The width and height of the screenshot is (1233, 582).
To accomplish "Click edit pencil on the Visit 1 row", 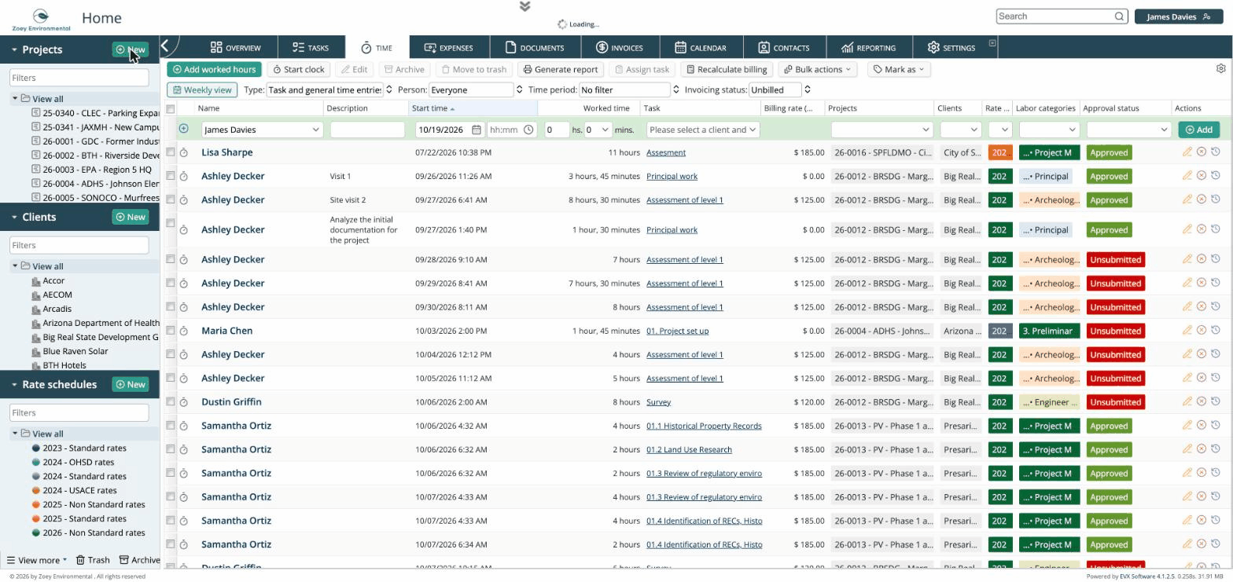I will tap(1187, 176).
